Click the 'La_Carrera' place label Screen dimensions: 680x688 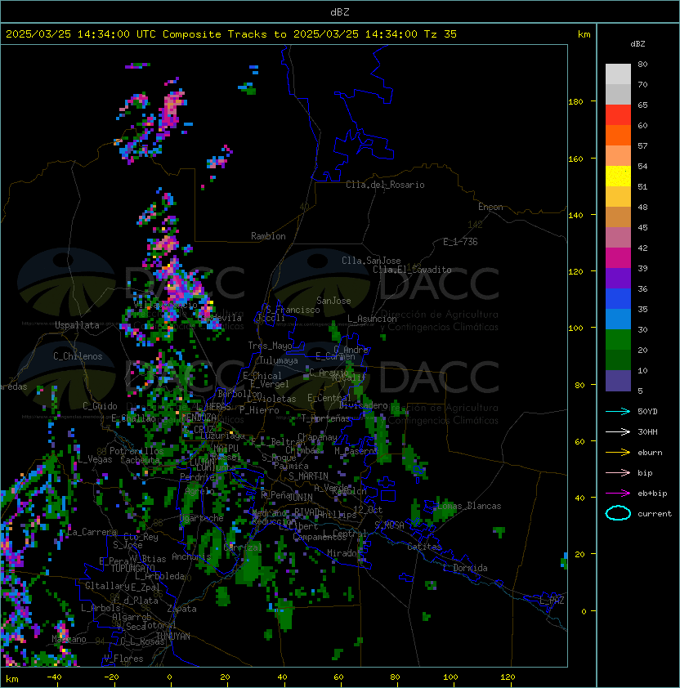point(92,532)
